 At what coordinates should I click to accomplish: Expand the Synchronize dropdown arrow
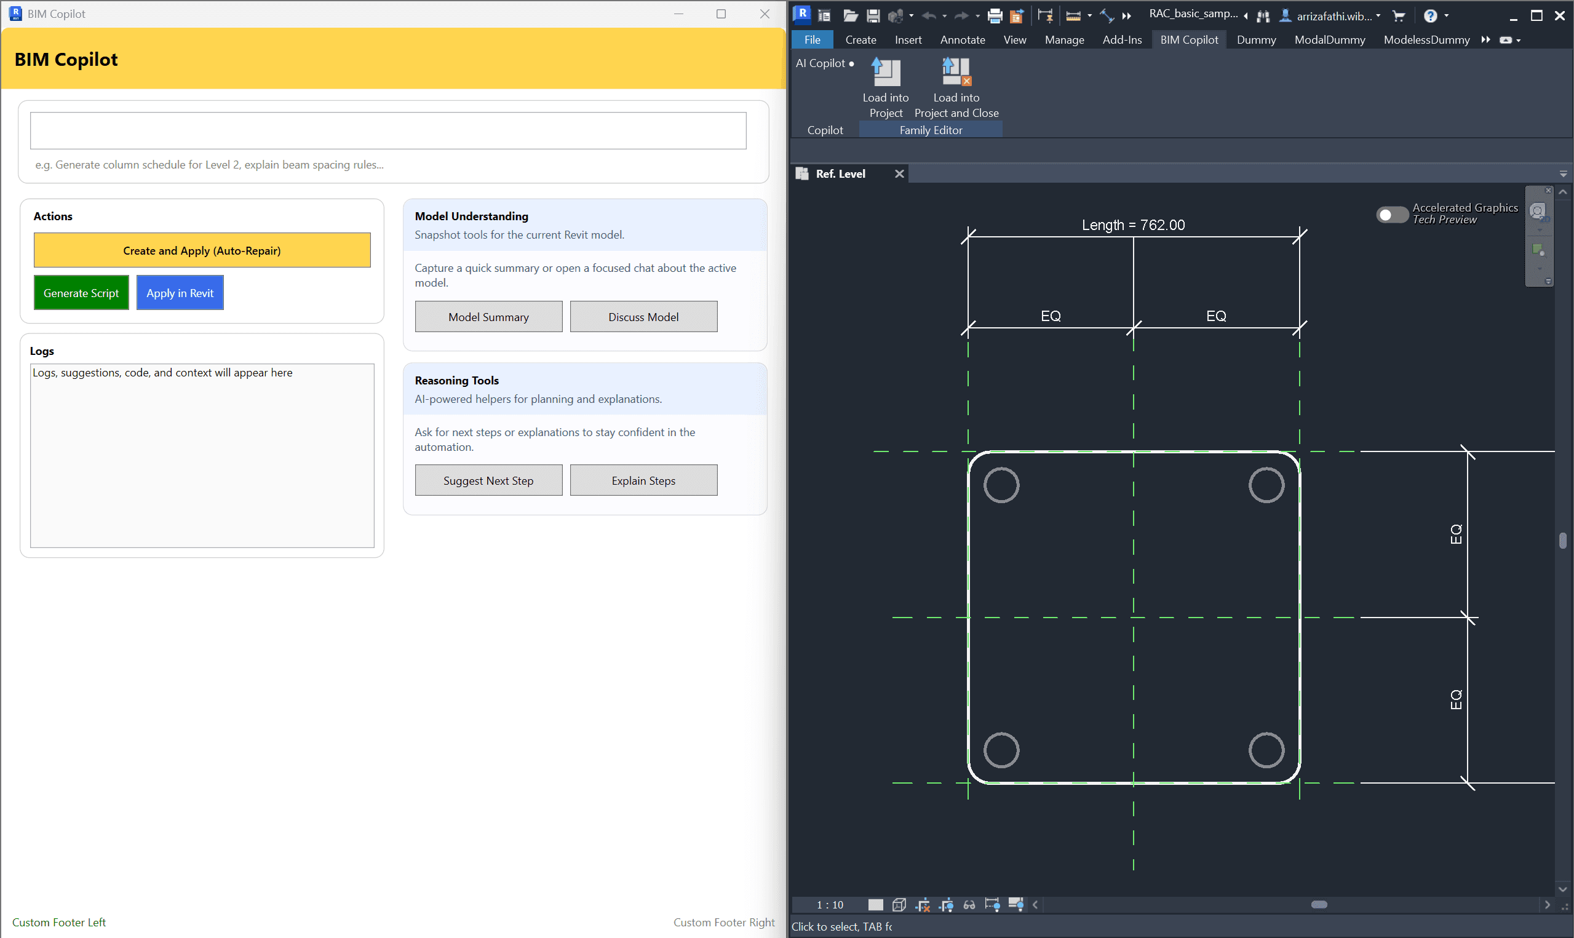coord(911,16)
